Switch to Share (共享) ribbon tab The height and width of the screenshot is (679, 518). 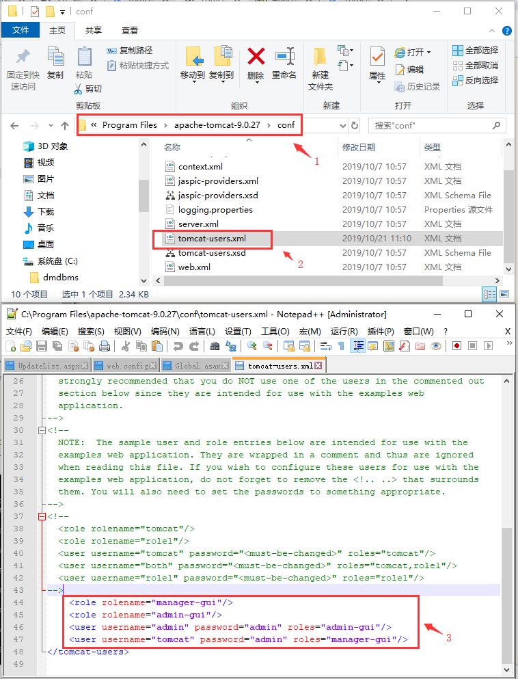(x=94, y=30)
